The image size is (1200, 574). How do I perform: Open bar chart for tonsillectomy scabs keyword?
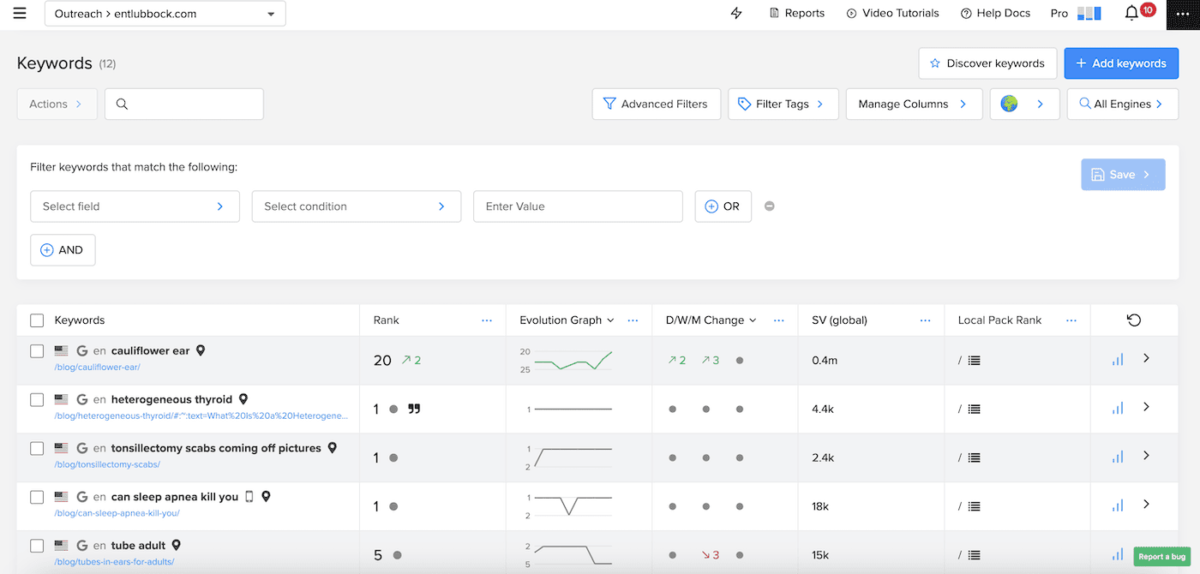[1118, 457]
